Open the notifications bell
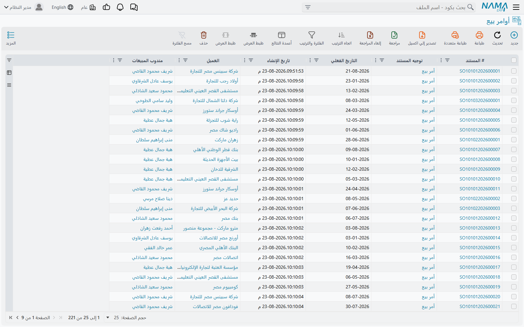Image resolution: width=524 pixels, height=327 pixels. click(120, 7)
